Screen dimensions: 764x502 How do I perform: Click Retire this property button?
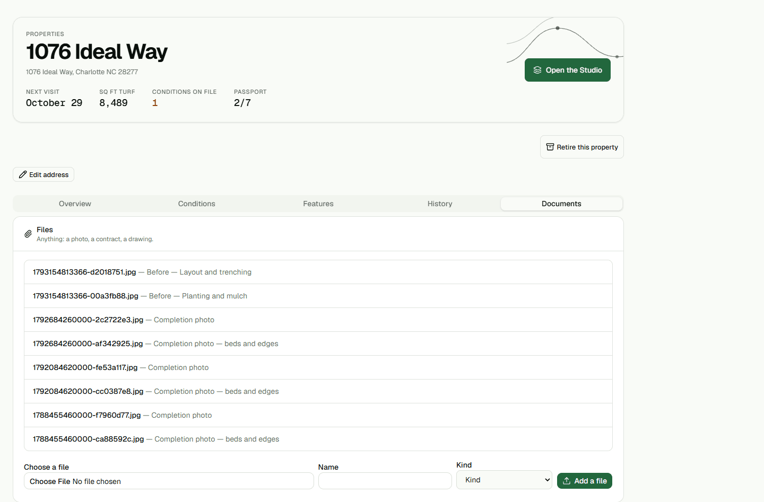coord(582,147)
